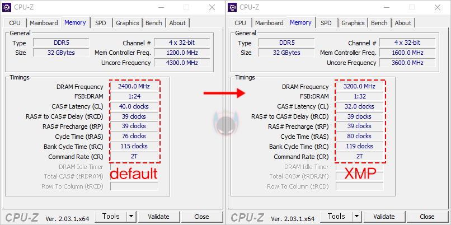Click the Ver. 2.03.1.x64 label in left window
Image resolution: width=451 pixels, height=225 pixels.
67,219
